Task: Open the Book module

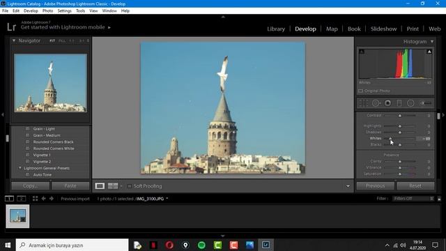Action: (354, 29)
